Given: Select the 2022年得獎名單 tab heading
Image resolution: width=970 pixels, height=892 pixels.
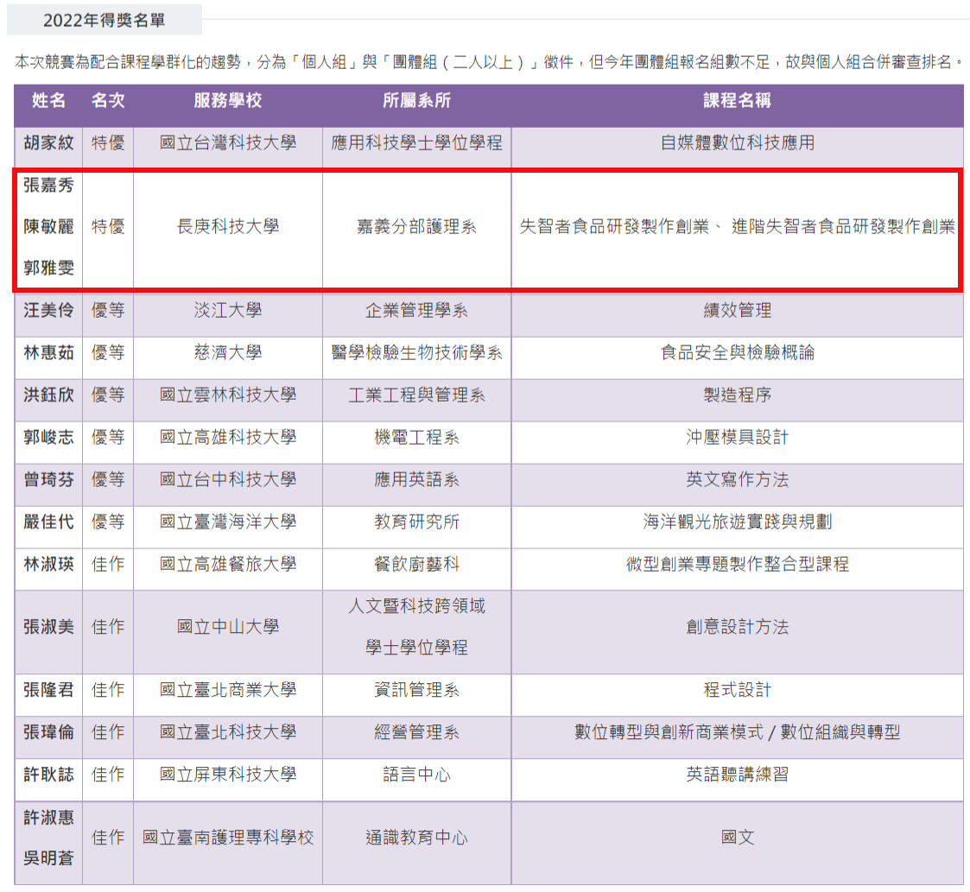Looking at the screenshot, I should click(104, 20).
